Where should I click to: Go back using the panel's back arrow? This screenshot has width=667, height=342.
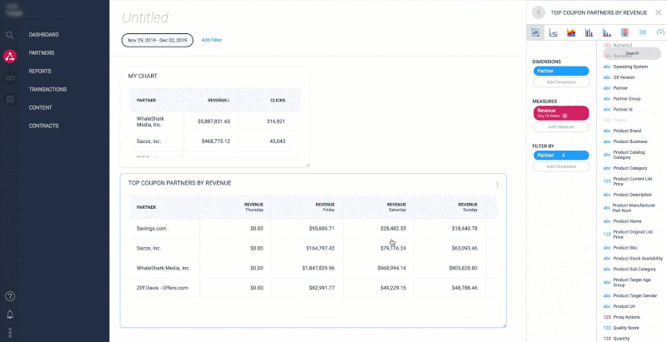[x=539, y=12]
